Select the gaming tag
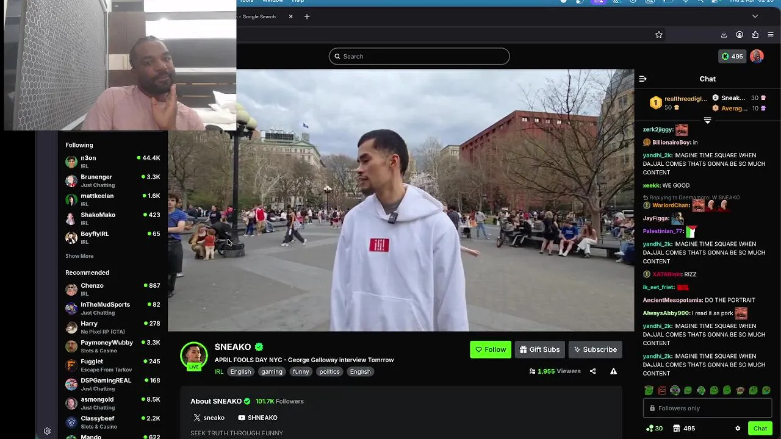 point(272,371)
